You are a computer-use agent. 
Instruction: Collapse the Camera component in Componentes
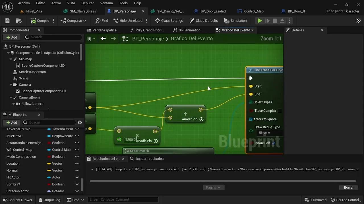click(11, 84)
